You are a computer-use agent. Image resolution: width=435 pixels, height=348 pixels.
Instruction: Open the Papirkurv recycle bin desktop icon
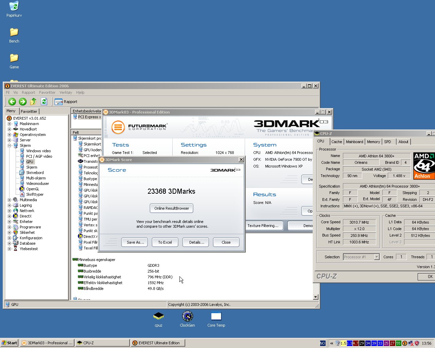(x=14, y=9)
